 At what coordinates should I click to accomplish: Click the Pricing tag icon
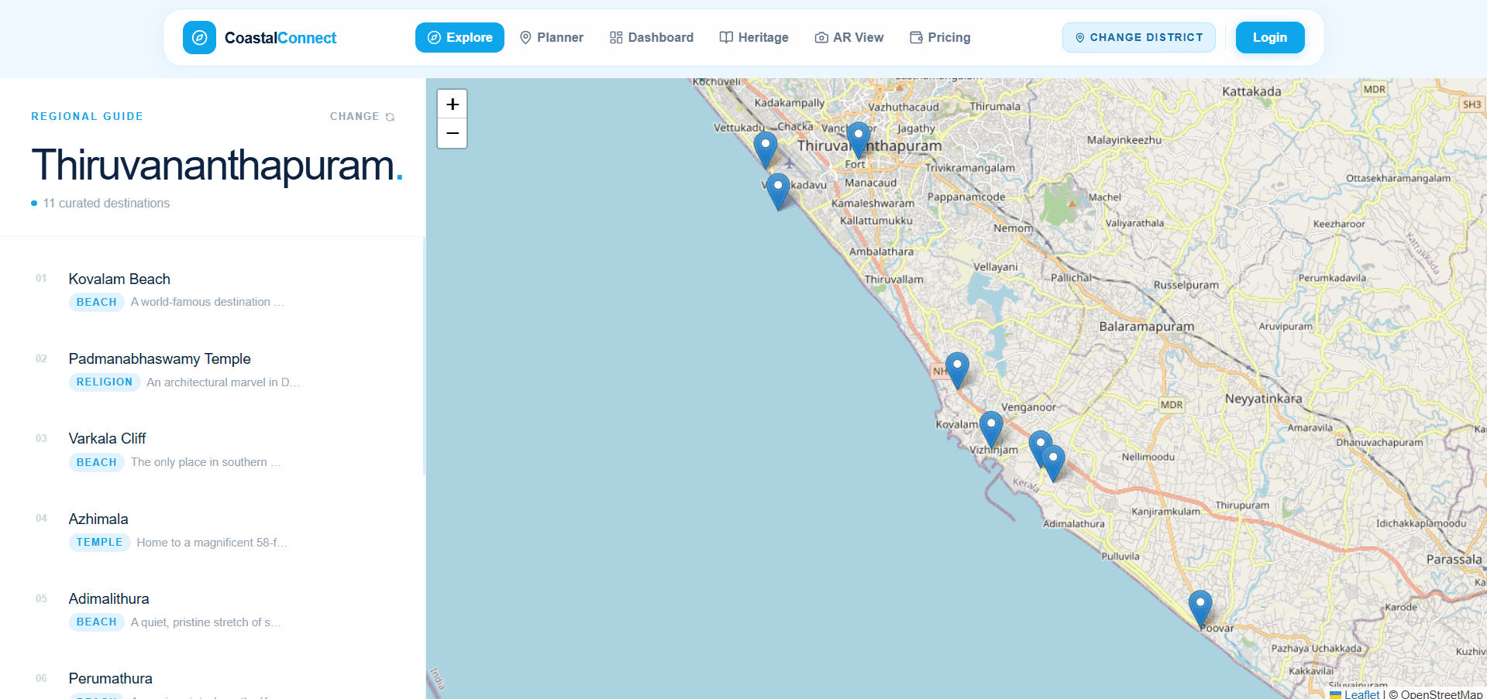915,37
